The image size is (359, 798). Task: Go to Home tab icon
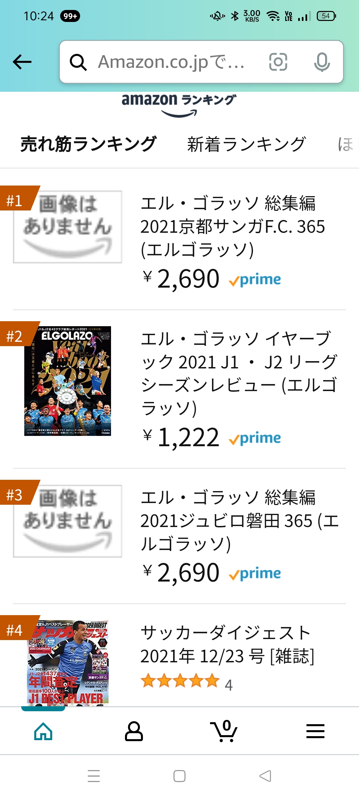click(43, 731)
